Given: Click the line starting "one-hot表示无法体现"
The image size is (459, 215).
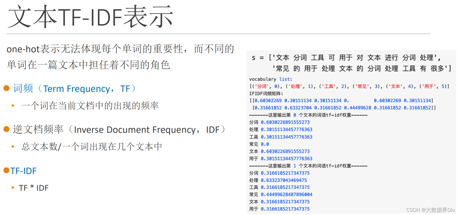Looking at the screenshot, I should pos(120,49).
